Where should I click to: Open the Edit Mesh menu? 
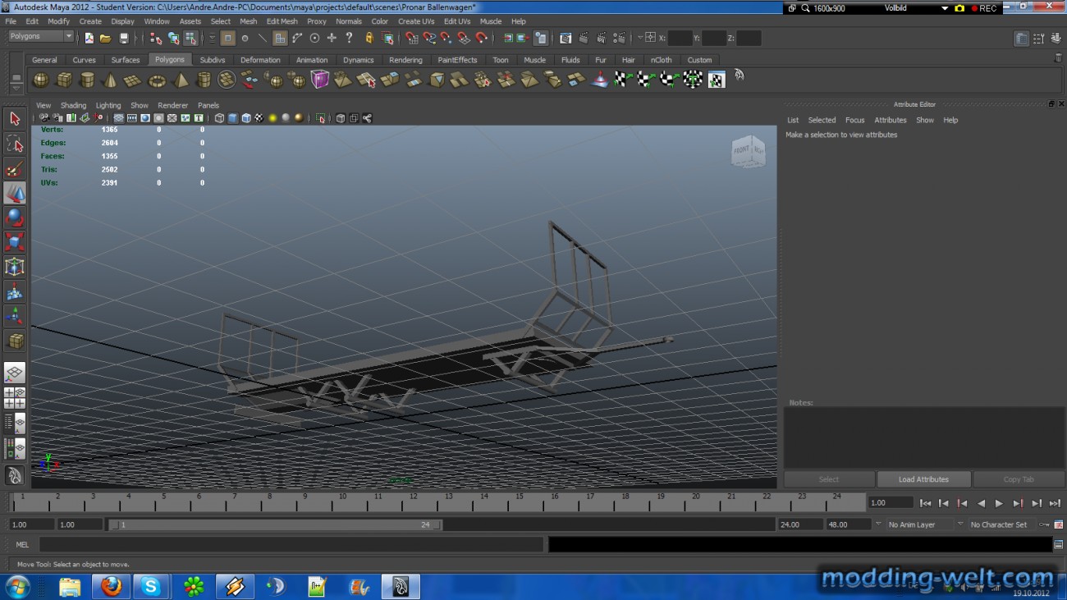click(x=282, y=21)
